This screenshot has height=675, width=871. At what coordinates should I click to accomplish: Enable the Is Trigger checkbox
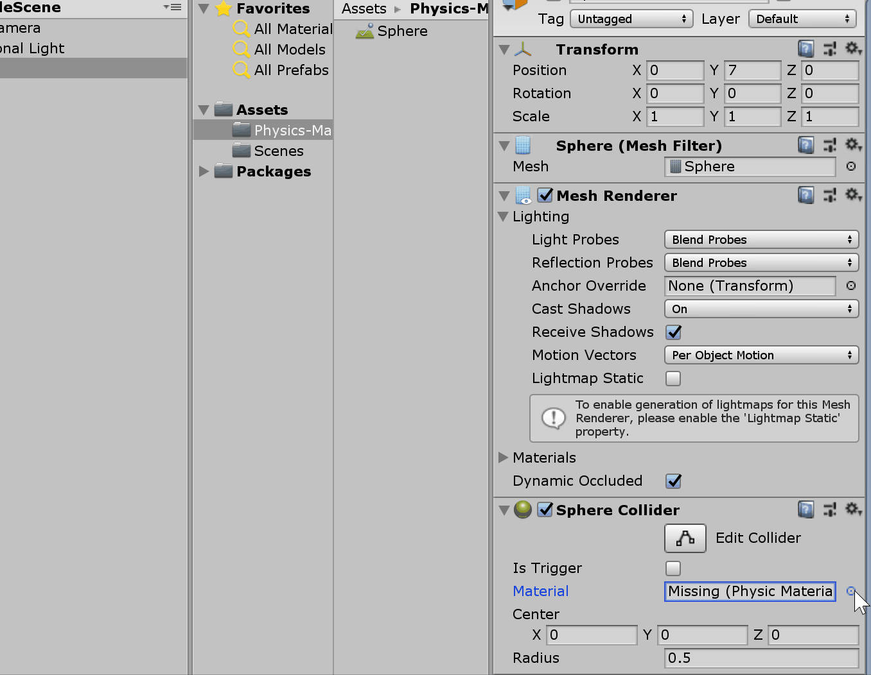(x=673, y=568)
